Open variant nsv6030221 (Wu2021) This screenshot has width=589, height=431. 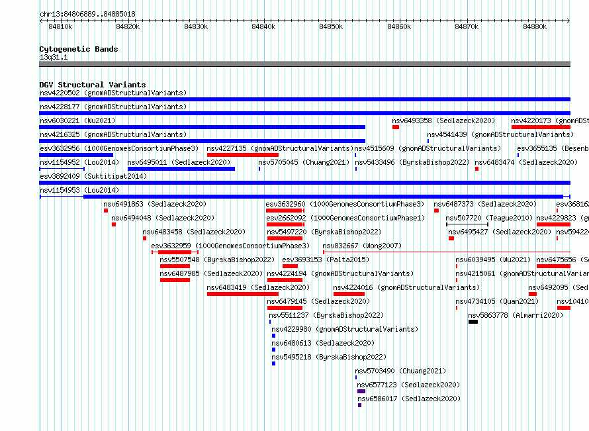tap(77, 120)
